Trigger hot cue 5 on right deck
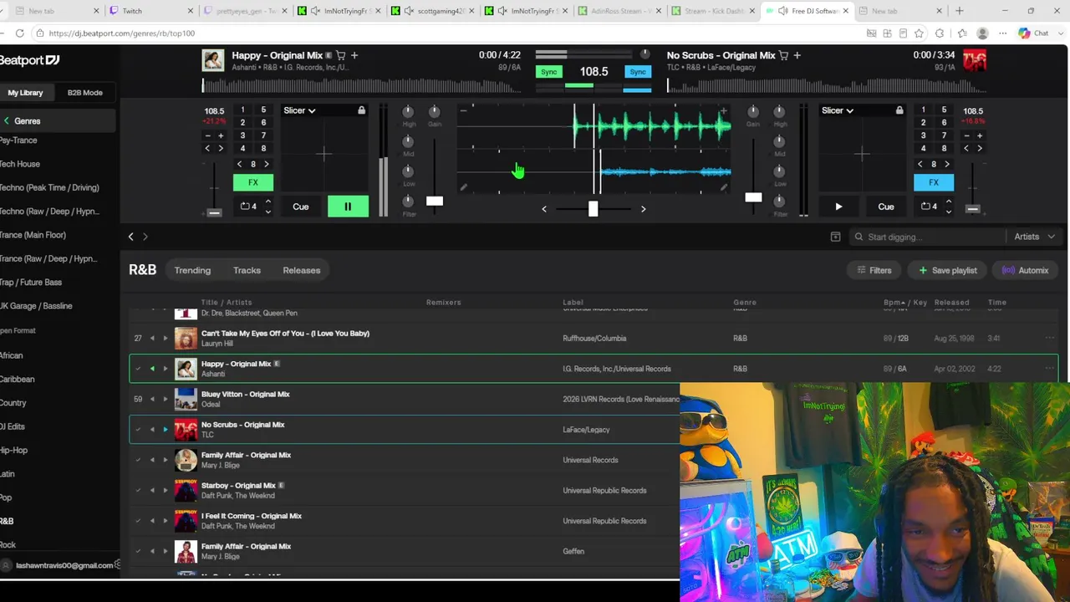This screenshot has height=602, width=1070. click(x=945, y=110)
